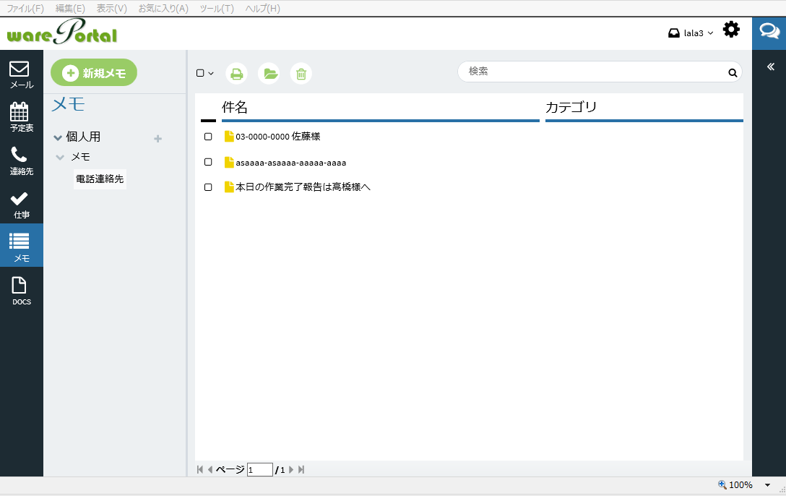Tick the 本日の作業完了報告 memo checkbox
The width and height of the screenshot is (786, 496).
tap(208, 187)
